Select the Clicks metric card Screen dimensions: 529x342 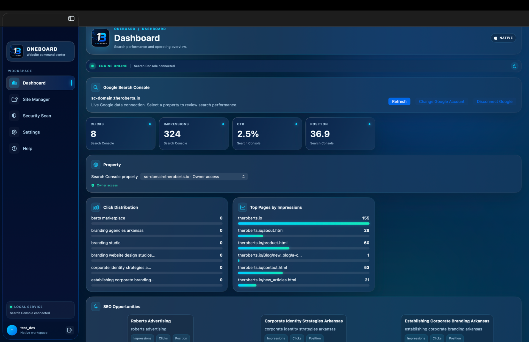click(x=121, y=134)
